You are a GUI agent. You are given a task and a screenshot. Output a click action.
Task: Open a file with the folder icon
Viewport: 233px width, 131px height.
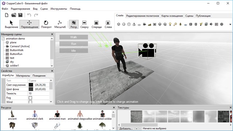pos(13,15)
